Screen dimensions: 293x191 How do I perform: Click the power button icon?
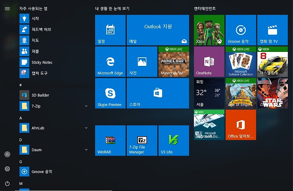pos(7,184)
